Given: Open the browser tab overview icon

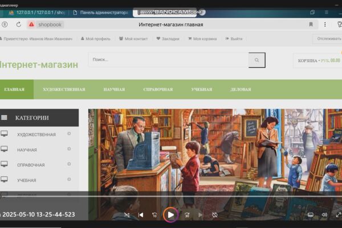Looking at the screenshot, I should coord(312,13).
